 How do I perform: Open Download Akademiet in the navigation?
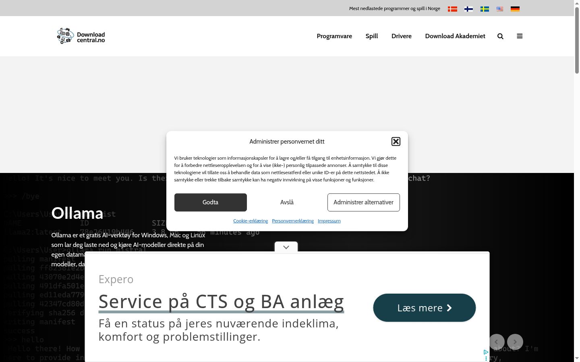point(455,36)
